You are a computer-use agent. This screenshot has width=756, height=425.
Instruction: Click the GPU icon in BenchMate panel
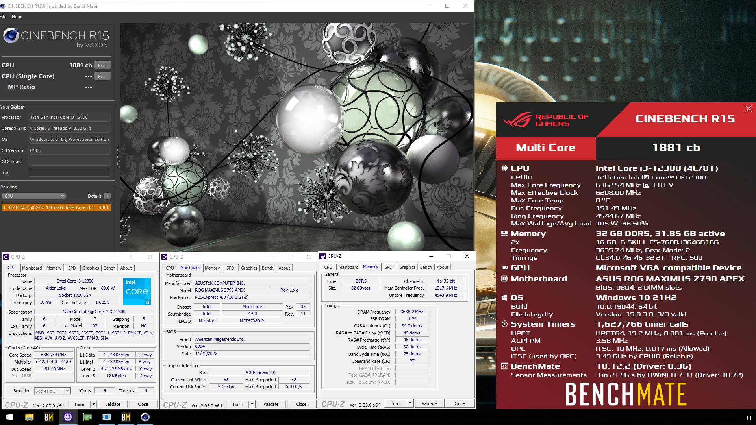point(504,268)
